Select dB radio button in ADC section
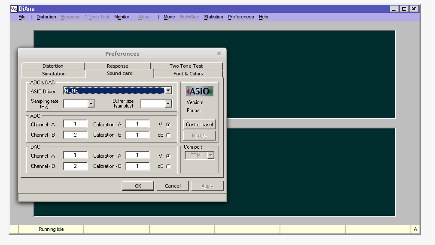 coord(168,135)
